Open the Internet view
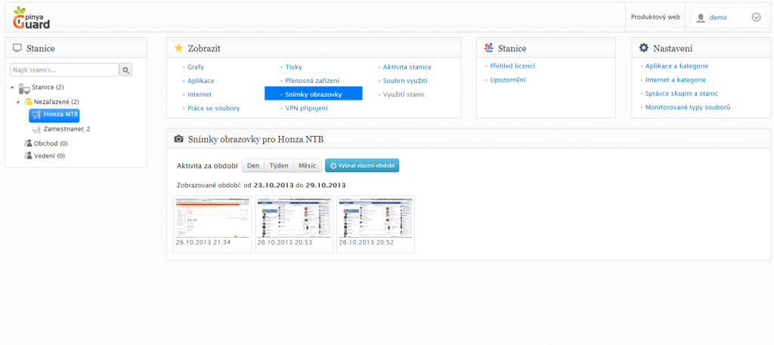The width and height of the screenshot is (774, 345). pos(200,94)
